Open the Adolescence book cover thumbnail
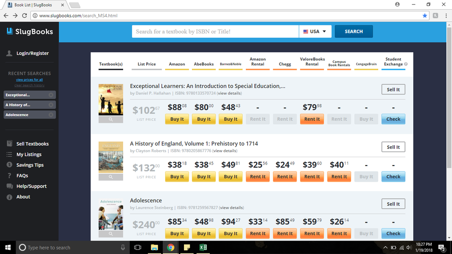The width and height of the screenshot is (452, 254). 111,214
